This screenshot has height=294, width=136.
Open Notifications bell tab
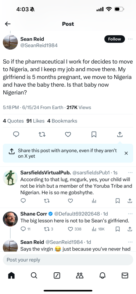click(102, 275)
